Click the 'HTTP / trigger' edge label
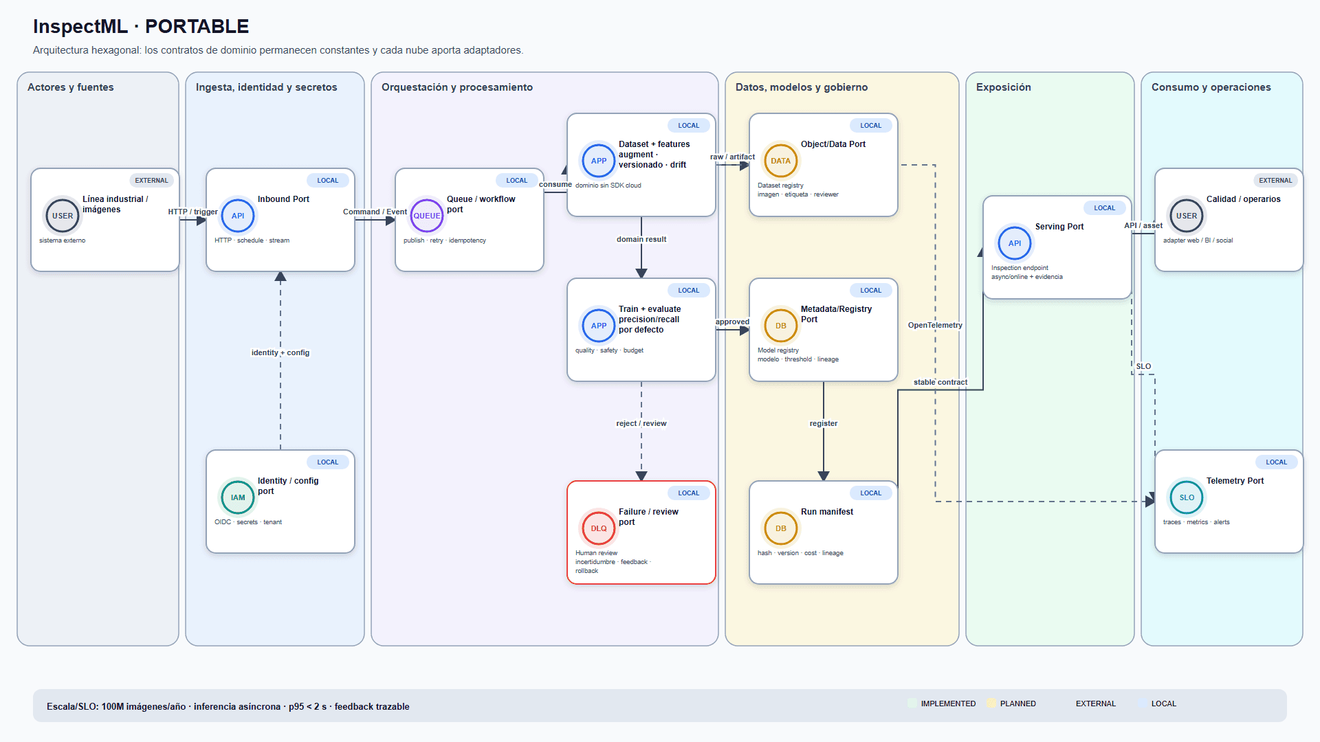 193,212
